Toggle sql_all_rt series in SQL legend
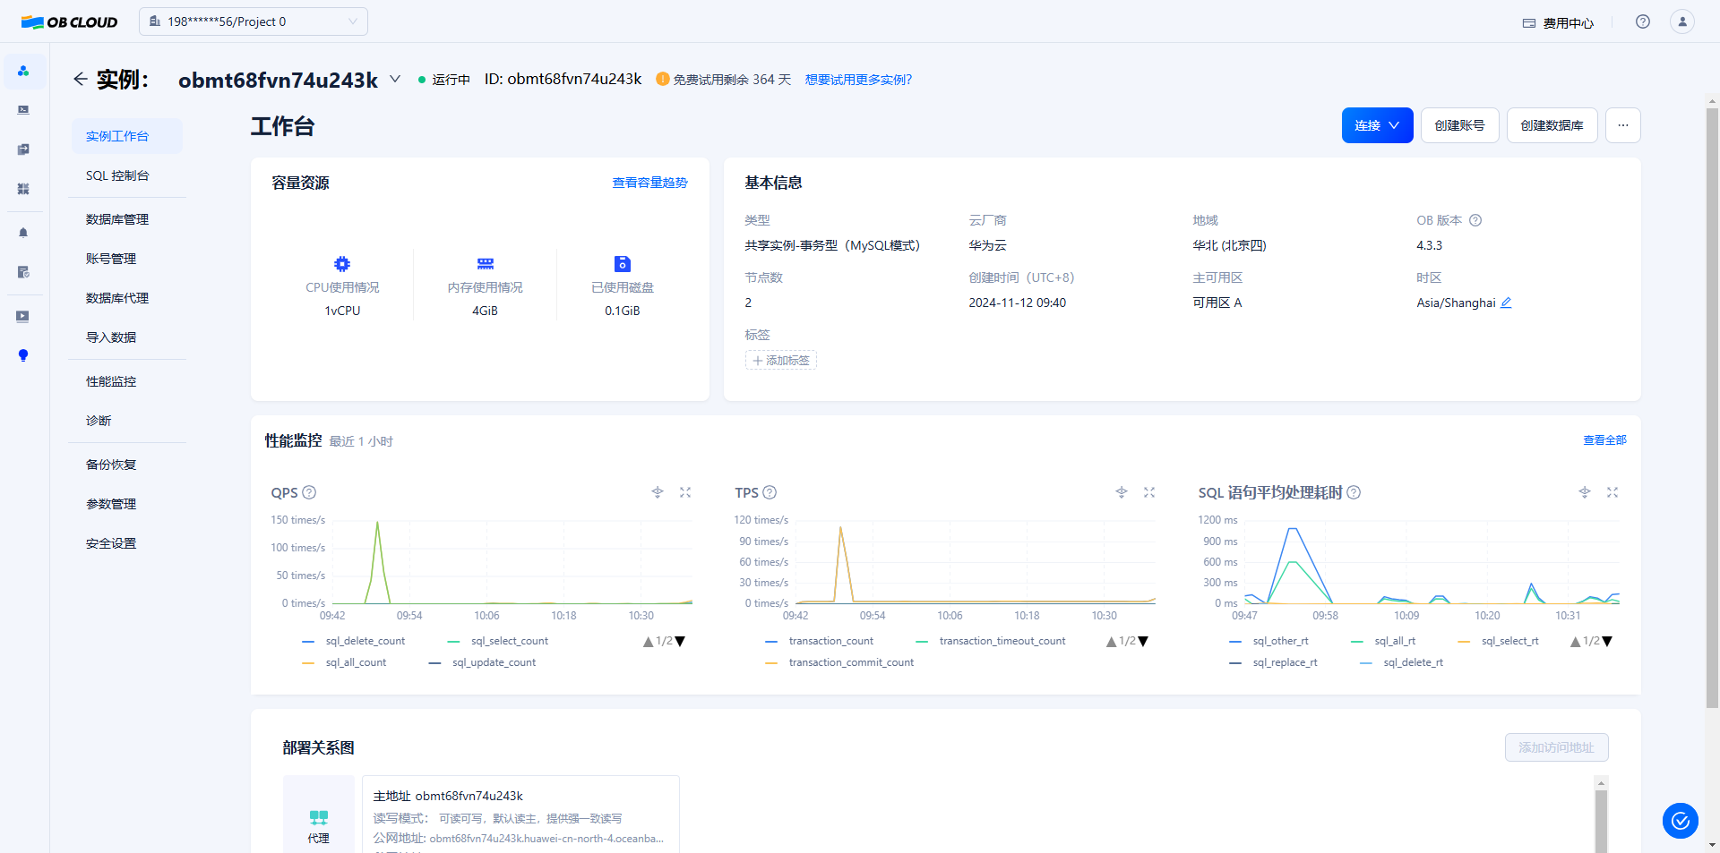 [x=1394, y=641]
